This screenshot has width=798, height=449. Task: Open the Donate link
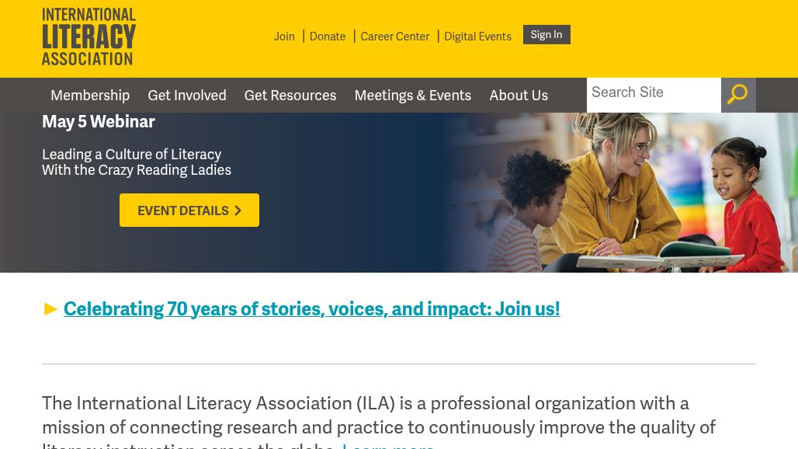tap(328, 37)
